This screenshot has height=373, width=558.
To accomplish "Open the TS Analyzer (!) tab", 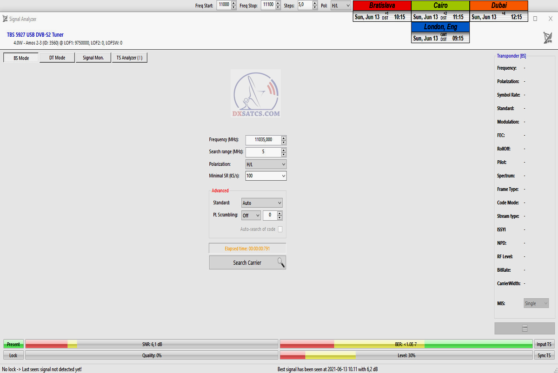I will pos(130,58).
